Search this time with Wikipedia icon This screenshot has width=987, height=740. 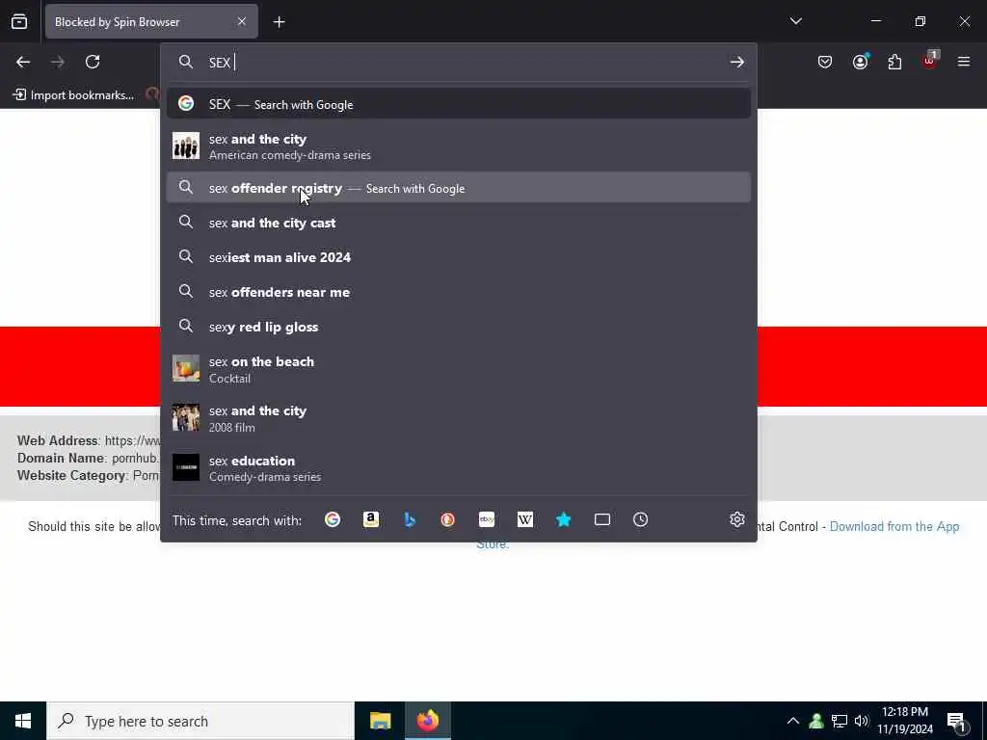click(525, 519)
